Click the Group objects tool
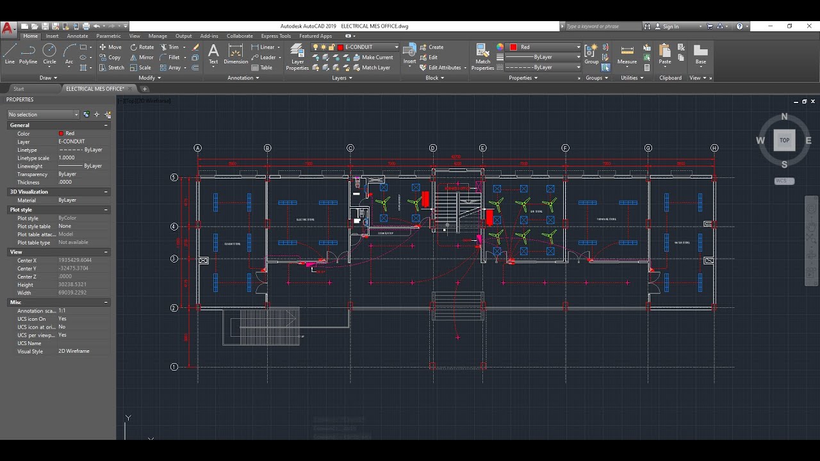The height and width of the screenshot is (461, 820). click(591, 54)
